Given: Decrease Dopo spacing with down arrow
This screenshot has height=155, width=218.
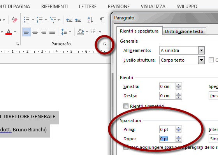Looking at the screenshot, I should [179, 140].
